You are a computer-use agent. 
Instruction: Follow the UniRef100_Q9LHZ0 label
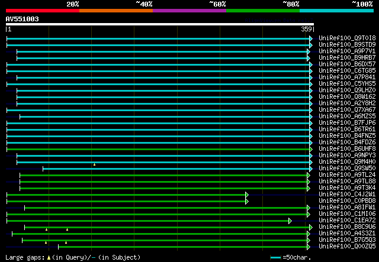[x=347, y=90]
